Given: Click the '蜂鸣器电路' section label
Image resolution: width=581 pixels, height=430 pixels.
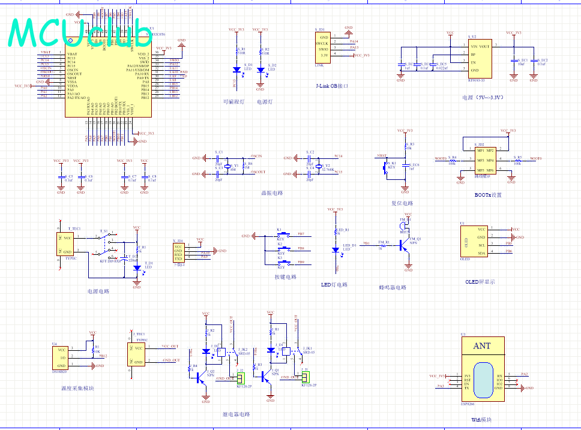Looking at the screenshot, I should (393, 287).
